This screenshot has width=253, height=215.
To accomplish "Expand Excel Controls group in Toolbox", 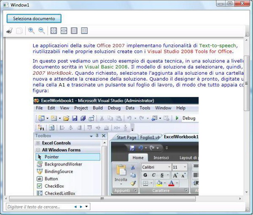I will 38,143.
